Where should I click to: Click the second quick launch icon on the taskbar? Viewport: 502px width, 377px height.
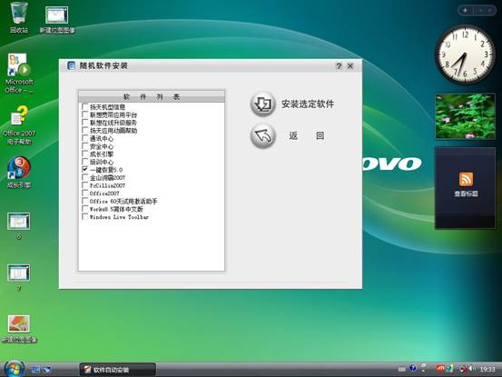[x=47, y=370]
